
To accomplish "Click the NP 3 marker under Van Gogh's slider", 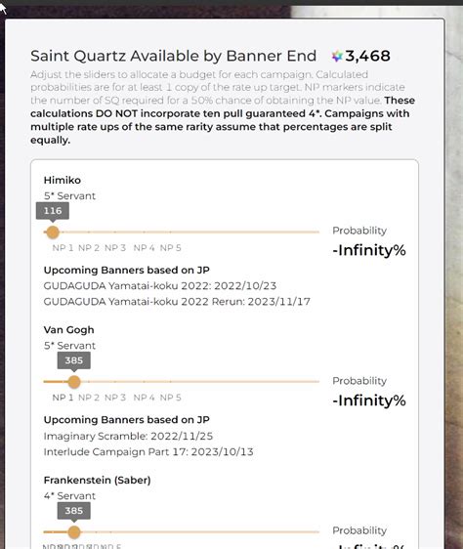I will click(x=115, y=398).
